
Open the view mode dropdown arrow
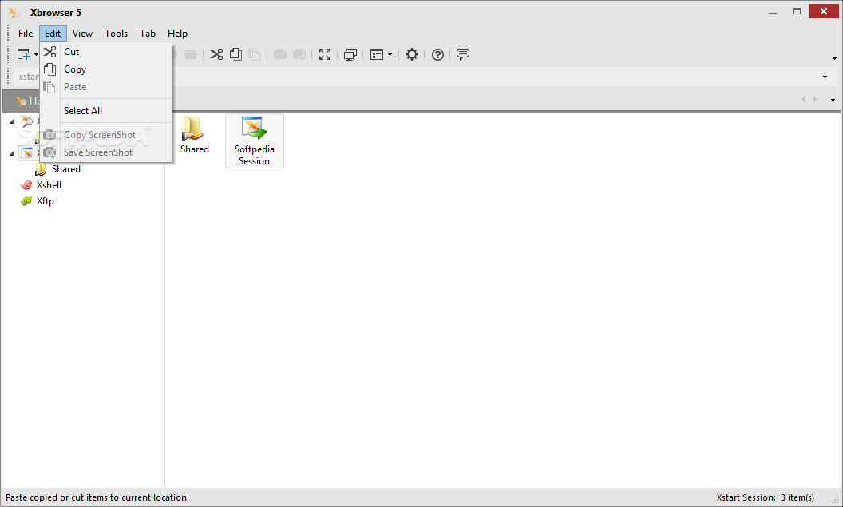coord(390,54)
